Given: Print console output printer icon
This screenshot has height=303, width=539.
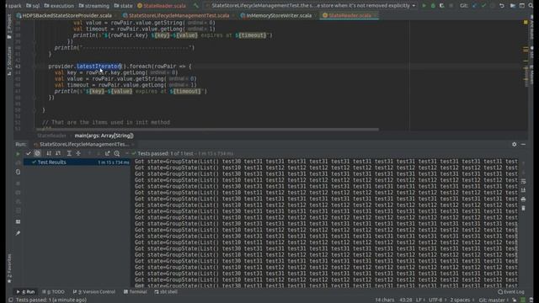Looking at the screenshot, I should [x=523, y=199].
